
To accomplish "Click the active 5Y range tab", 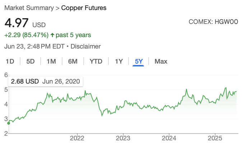I will pyautogui.click(x=139, y=61).
